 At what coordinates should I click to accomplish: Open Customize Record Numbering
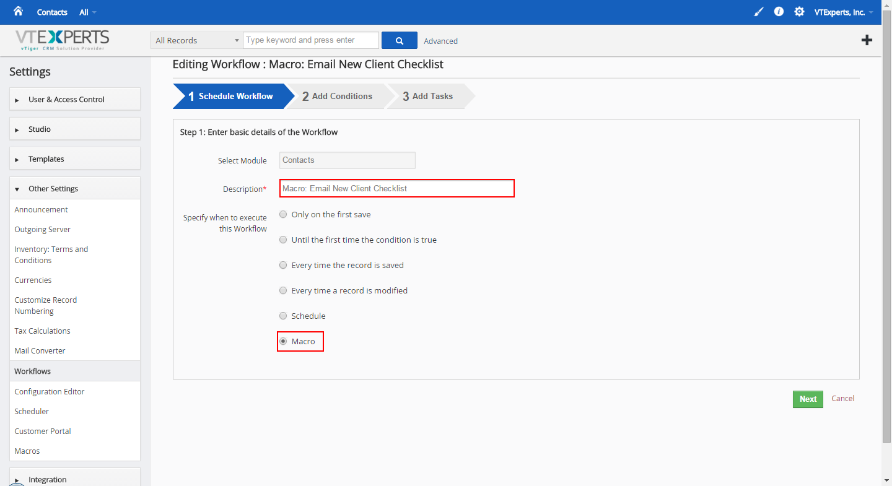[46, 305]
